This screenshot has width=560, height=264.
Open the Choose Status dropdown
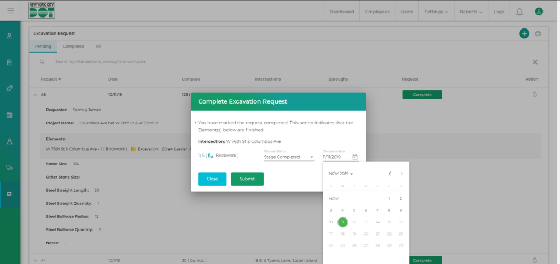click(288, 157)
